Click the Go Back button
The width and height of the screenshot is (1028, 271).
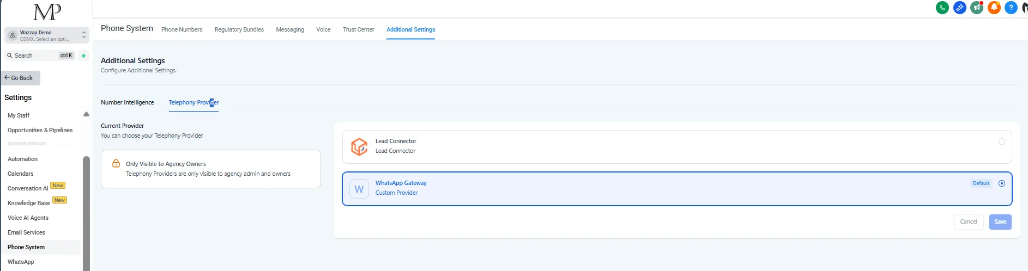(x=21, y=78)
